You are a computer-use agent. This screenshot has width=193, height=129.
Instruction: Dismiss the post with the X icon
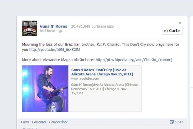[x=180, y=23]
